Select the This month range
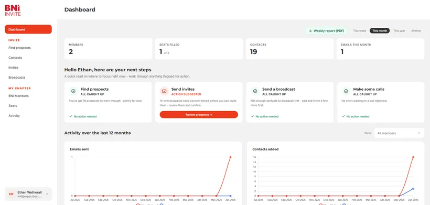Viewport: 430px width, 205px height. (x=380, y=31)
